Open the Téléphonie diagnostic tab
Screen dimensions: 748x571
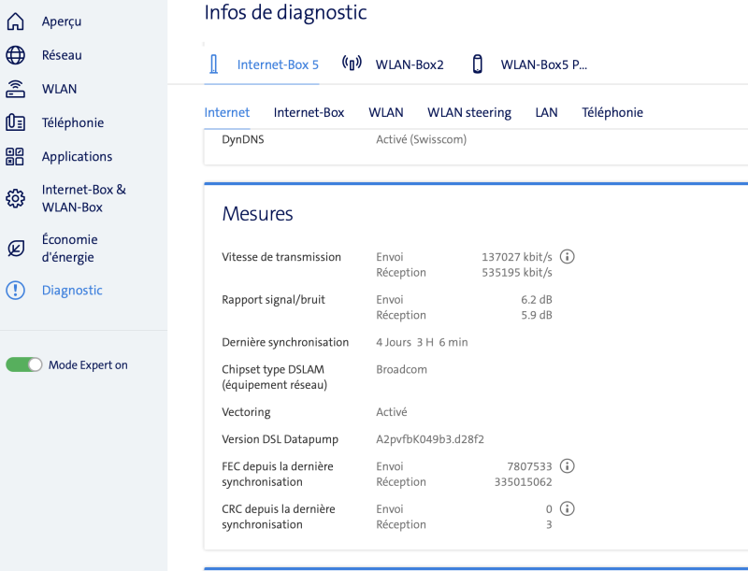[x=612, y=113]
